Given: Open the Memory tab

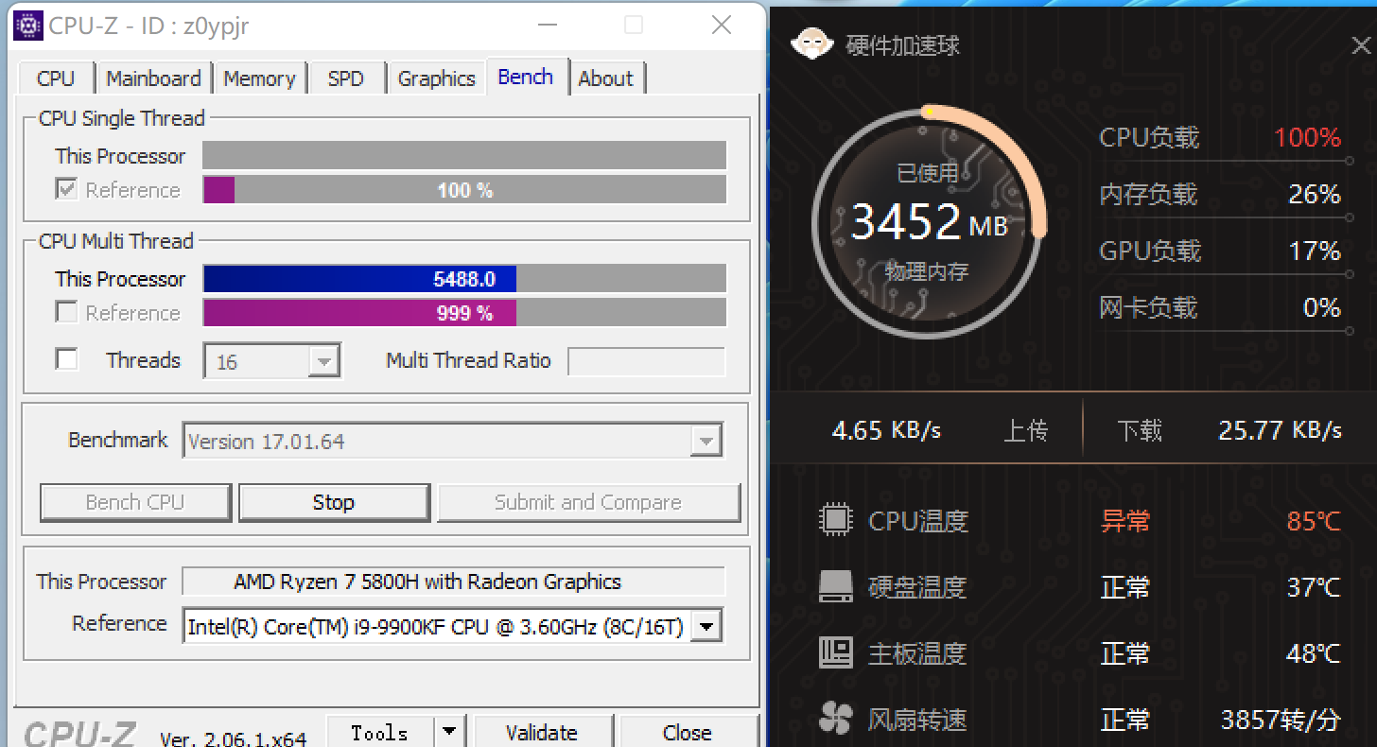Looking at the screenshot, I should pos(259,78).
